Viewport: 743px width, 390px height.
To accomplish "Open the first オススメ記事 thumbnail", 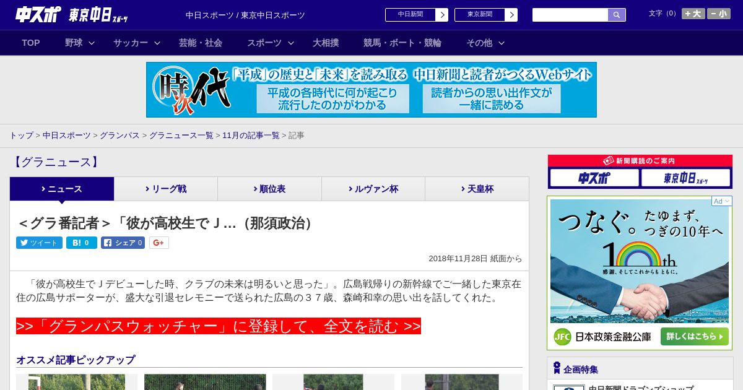I will [x=77, y=382].
